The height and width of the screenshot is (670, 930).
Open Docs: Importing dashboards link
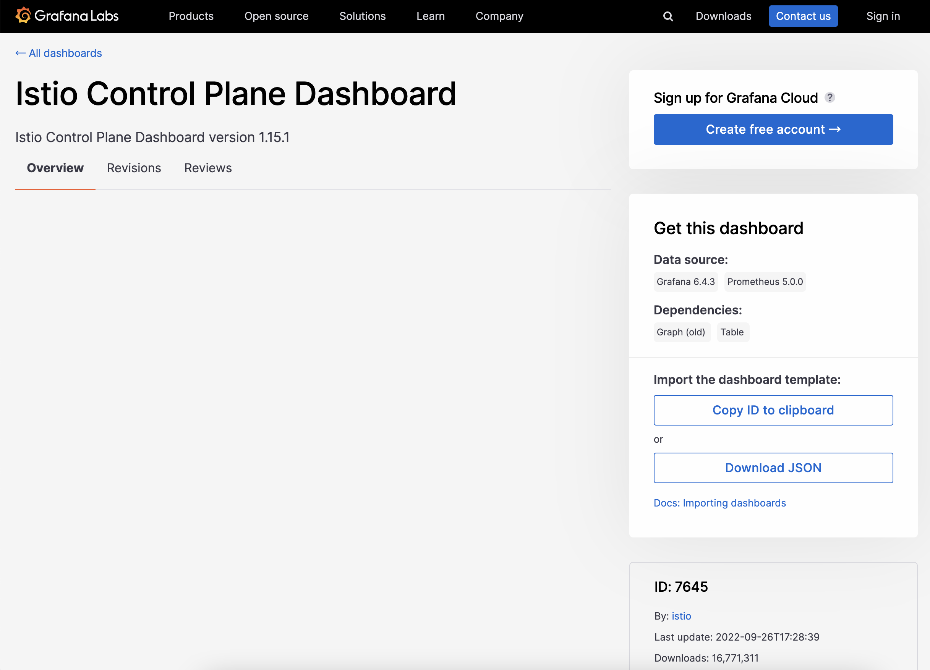click(719, 503)
